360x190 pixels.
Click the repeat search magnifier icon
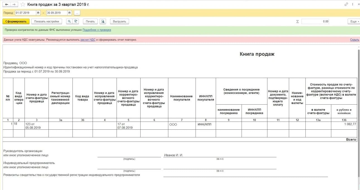(x=75, y=21)
